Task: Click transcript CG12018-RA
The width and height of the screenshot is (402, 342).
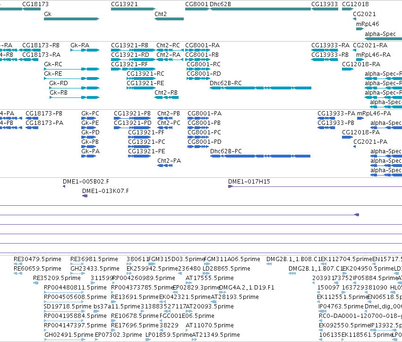Action: tap(348, 69)
